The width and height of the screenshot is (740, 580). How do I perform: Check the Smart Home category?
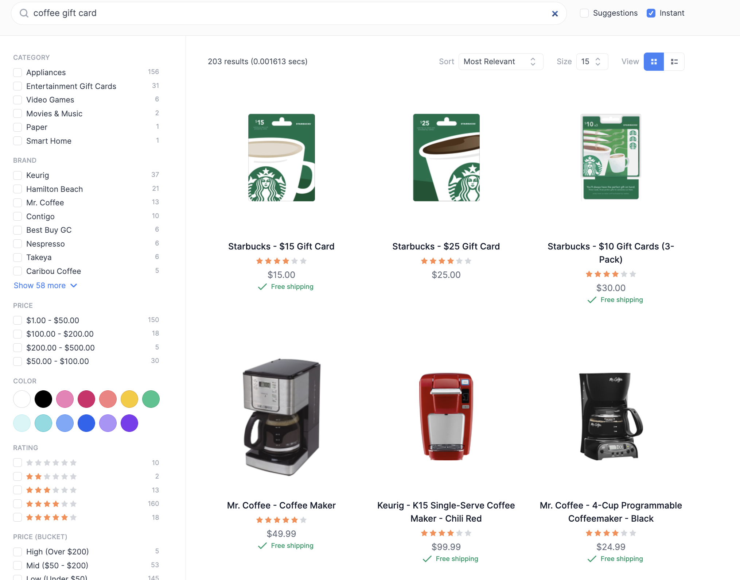click(17, 141)
